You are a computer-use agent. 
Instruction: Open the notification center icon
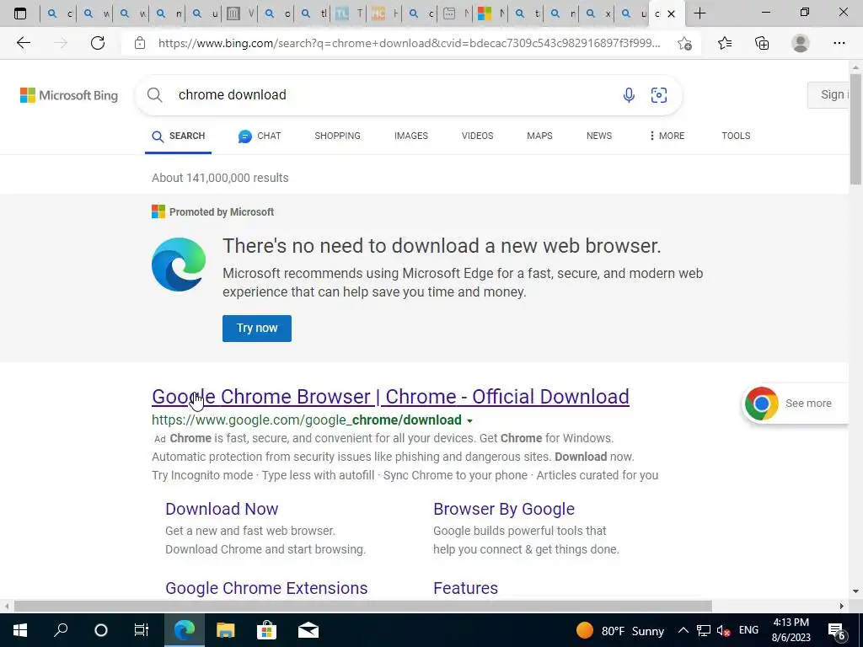coord(837,630)
